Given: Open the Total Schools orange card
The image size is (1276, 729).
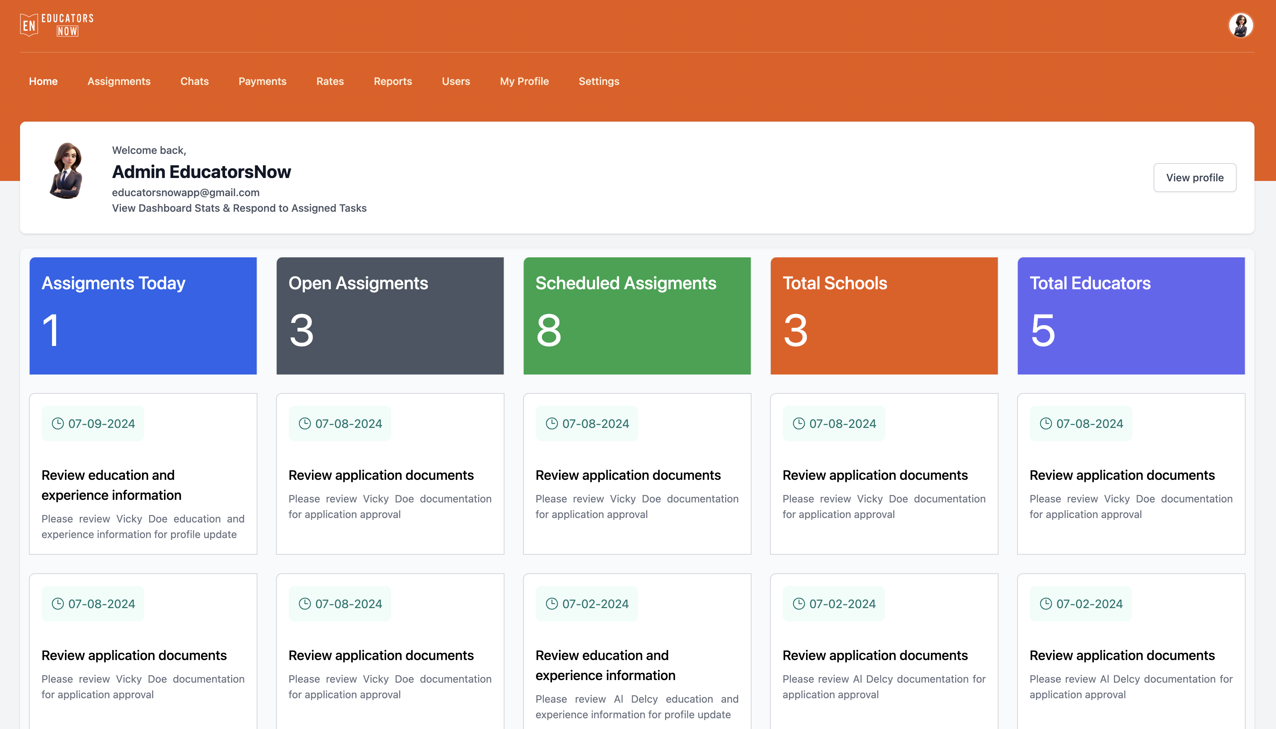Looking at the screenshot, I should click(884, 316).
